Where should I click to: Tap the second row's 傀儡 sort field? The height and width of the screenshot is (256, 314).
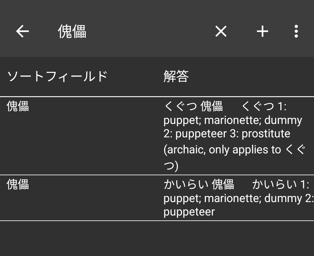coord(18,184)
